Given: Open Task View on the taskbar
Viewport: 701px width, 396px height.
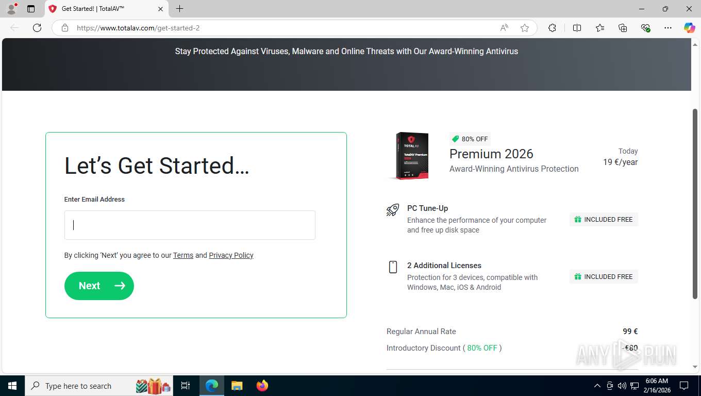Looking at the screenshot, I should point(186,386).
